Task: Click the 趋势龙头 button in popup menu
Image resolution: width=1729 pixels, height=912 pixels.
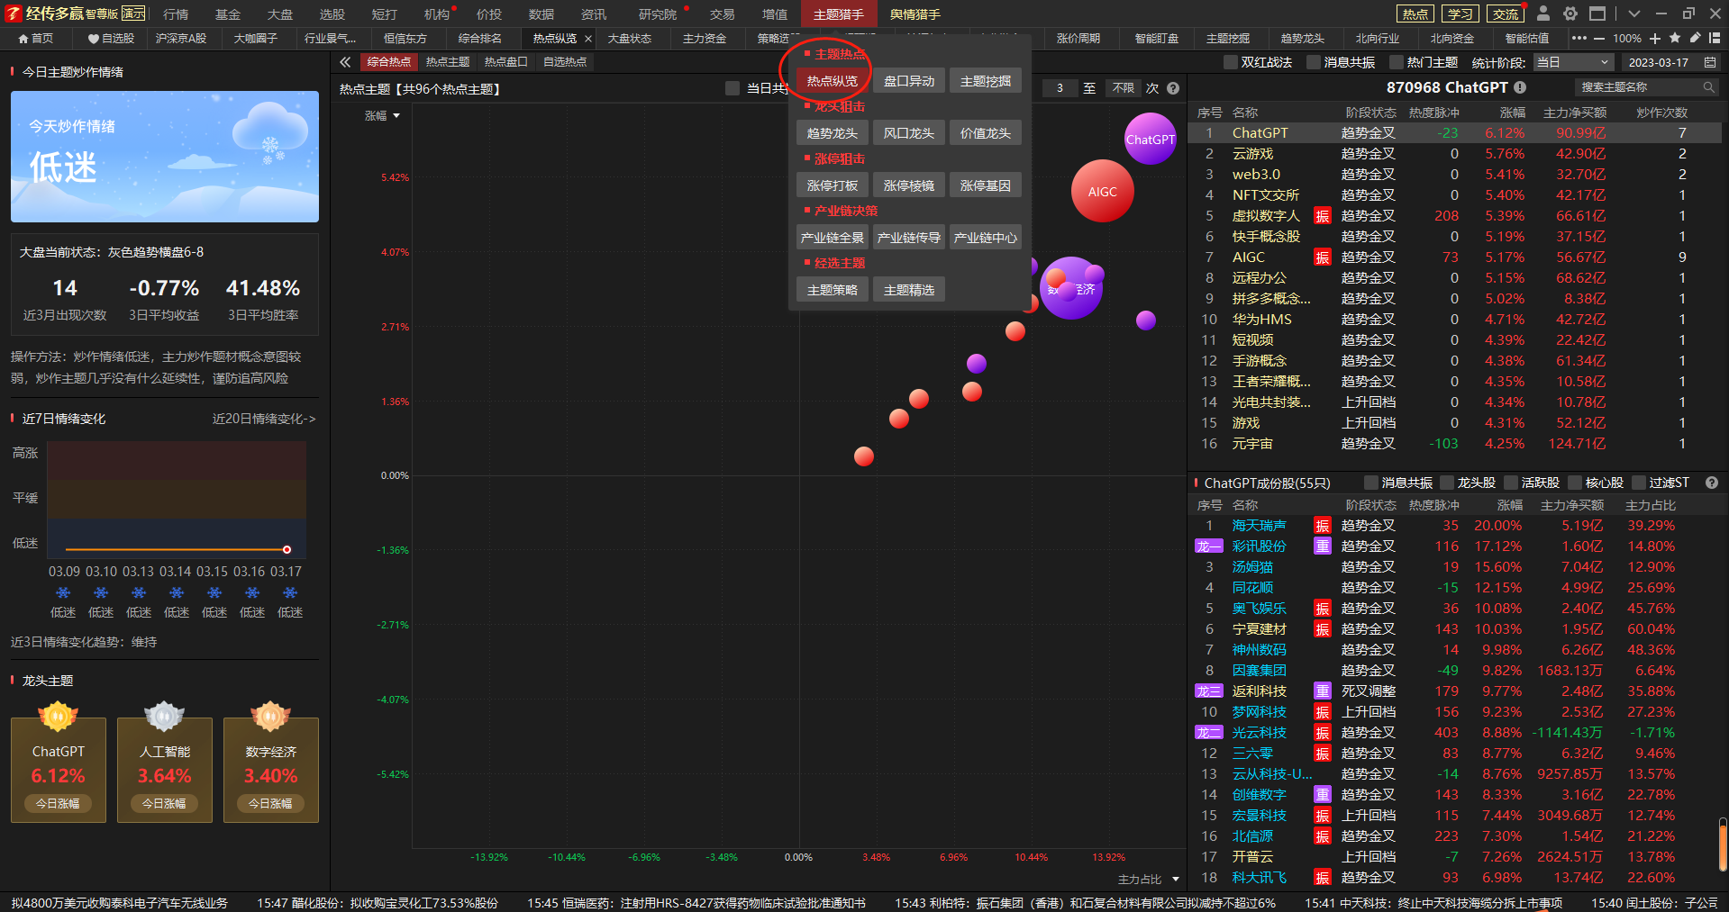Action: [x=832, y=133]
